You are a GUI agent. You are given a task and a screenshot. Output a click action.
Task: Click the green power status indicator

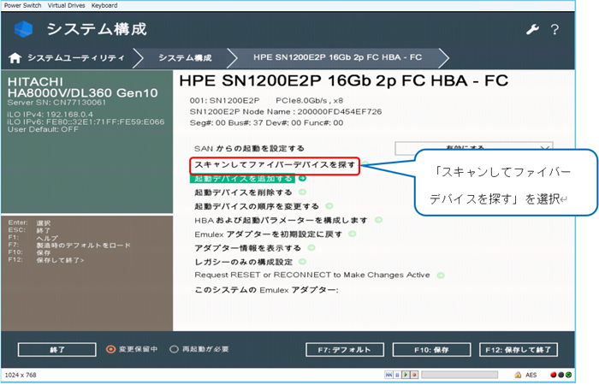[x=568, y=375]
